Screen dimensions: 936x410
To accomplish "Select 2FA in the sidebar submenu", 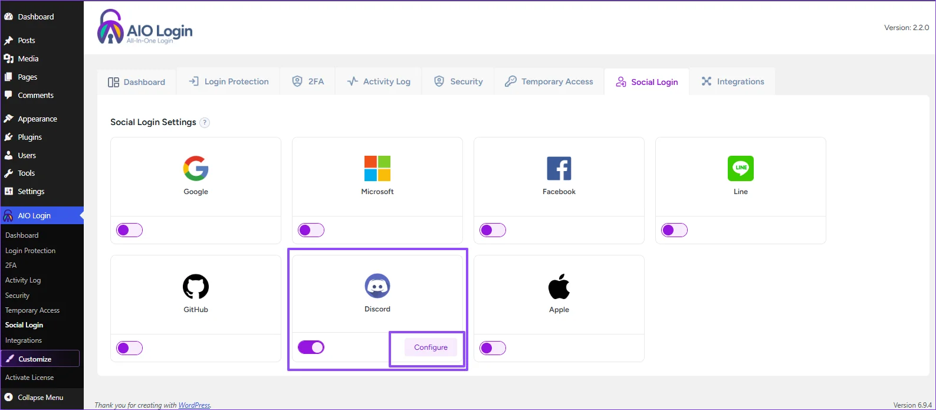I will click(x=11, y=265).
